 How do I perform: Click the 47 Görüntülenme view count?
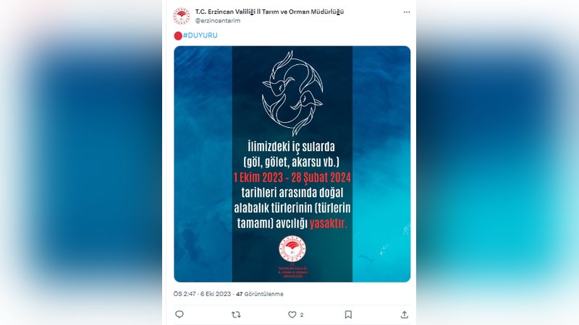point(260,294)
